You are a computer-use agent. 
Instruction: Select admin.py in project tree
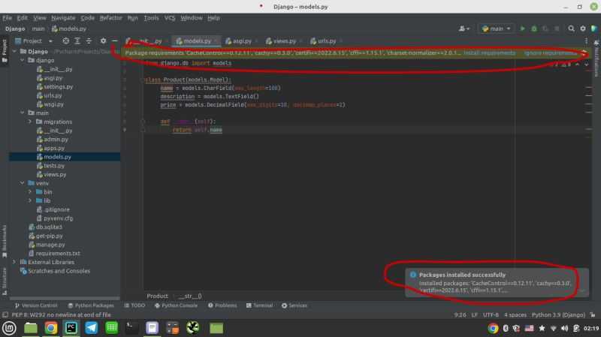pos(56,140)
